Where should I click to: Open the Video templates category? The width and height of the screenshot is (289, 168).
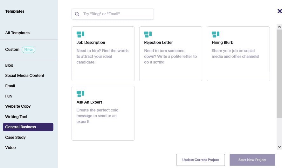tap(10, 148)
